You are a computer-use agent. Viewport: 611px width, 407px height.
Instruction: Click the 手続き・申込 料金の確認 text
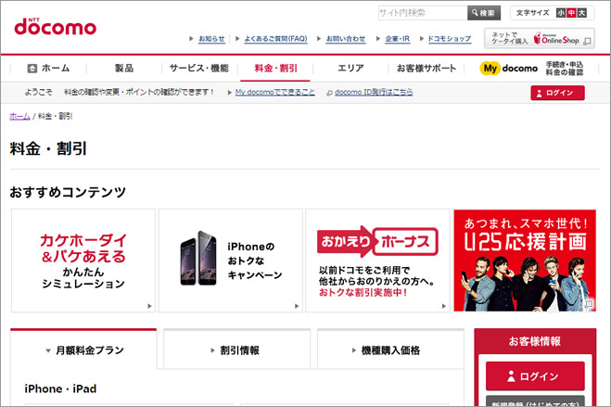tap(565, 69)
